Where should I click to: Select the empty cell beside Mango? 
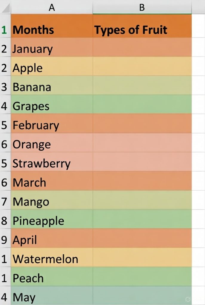pos(142,202)
